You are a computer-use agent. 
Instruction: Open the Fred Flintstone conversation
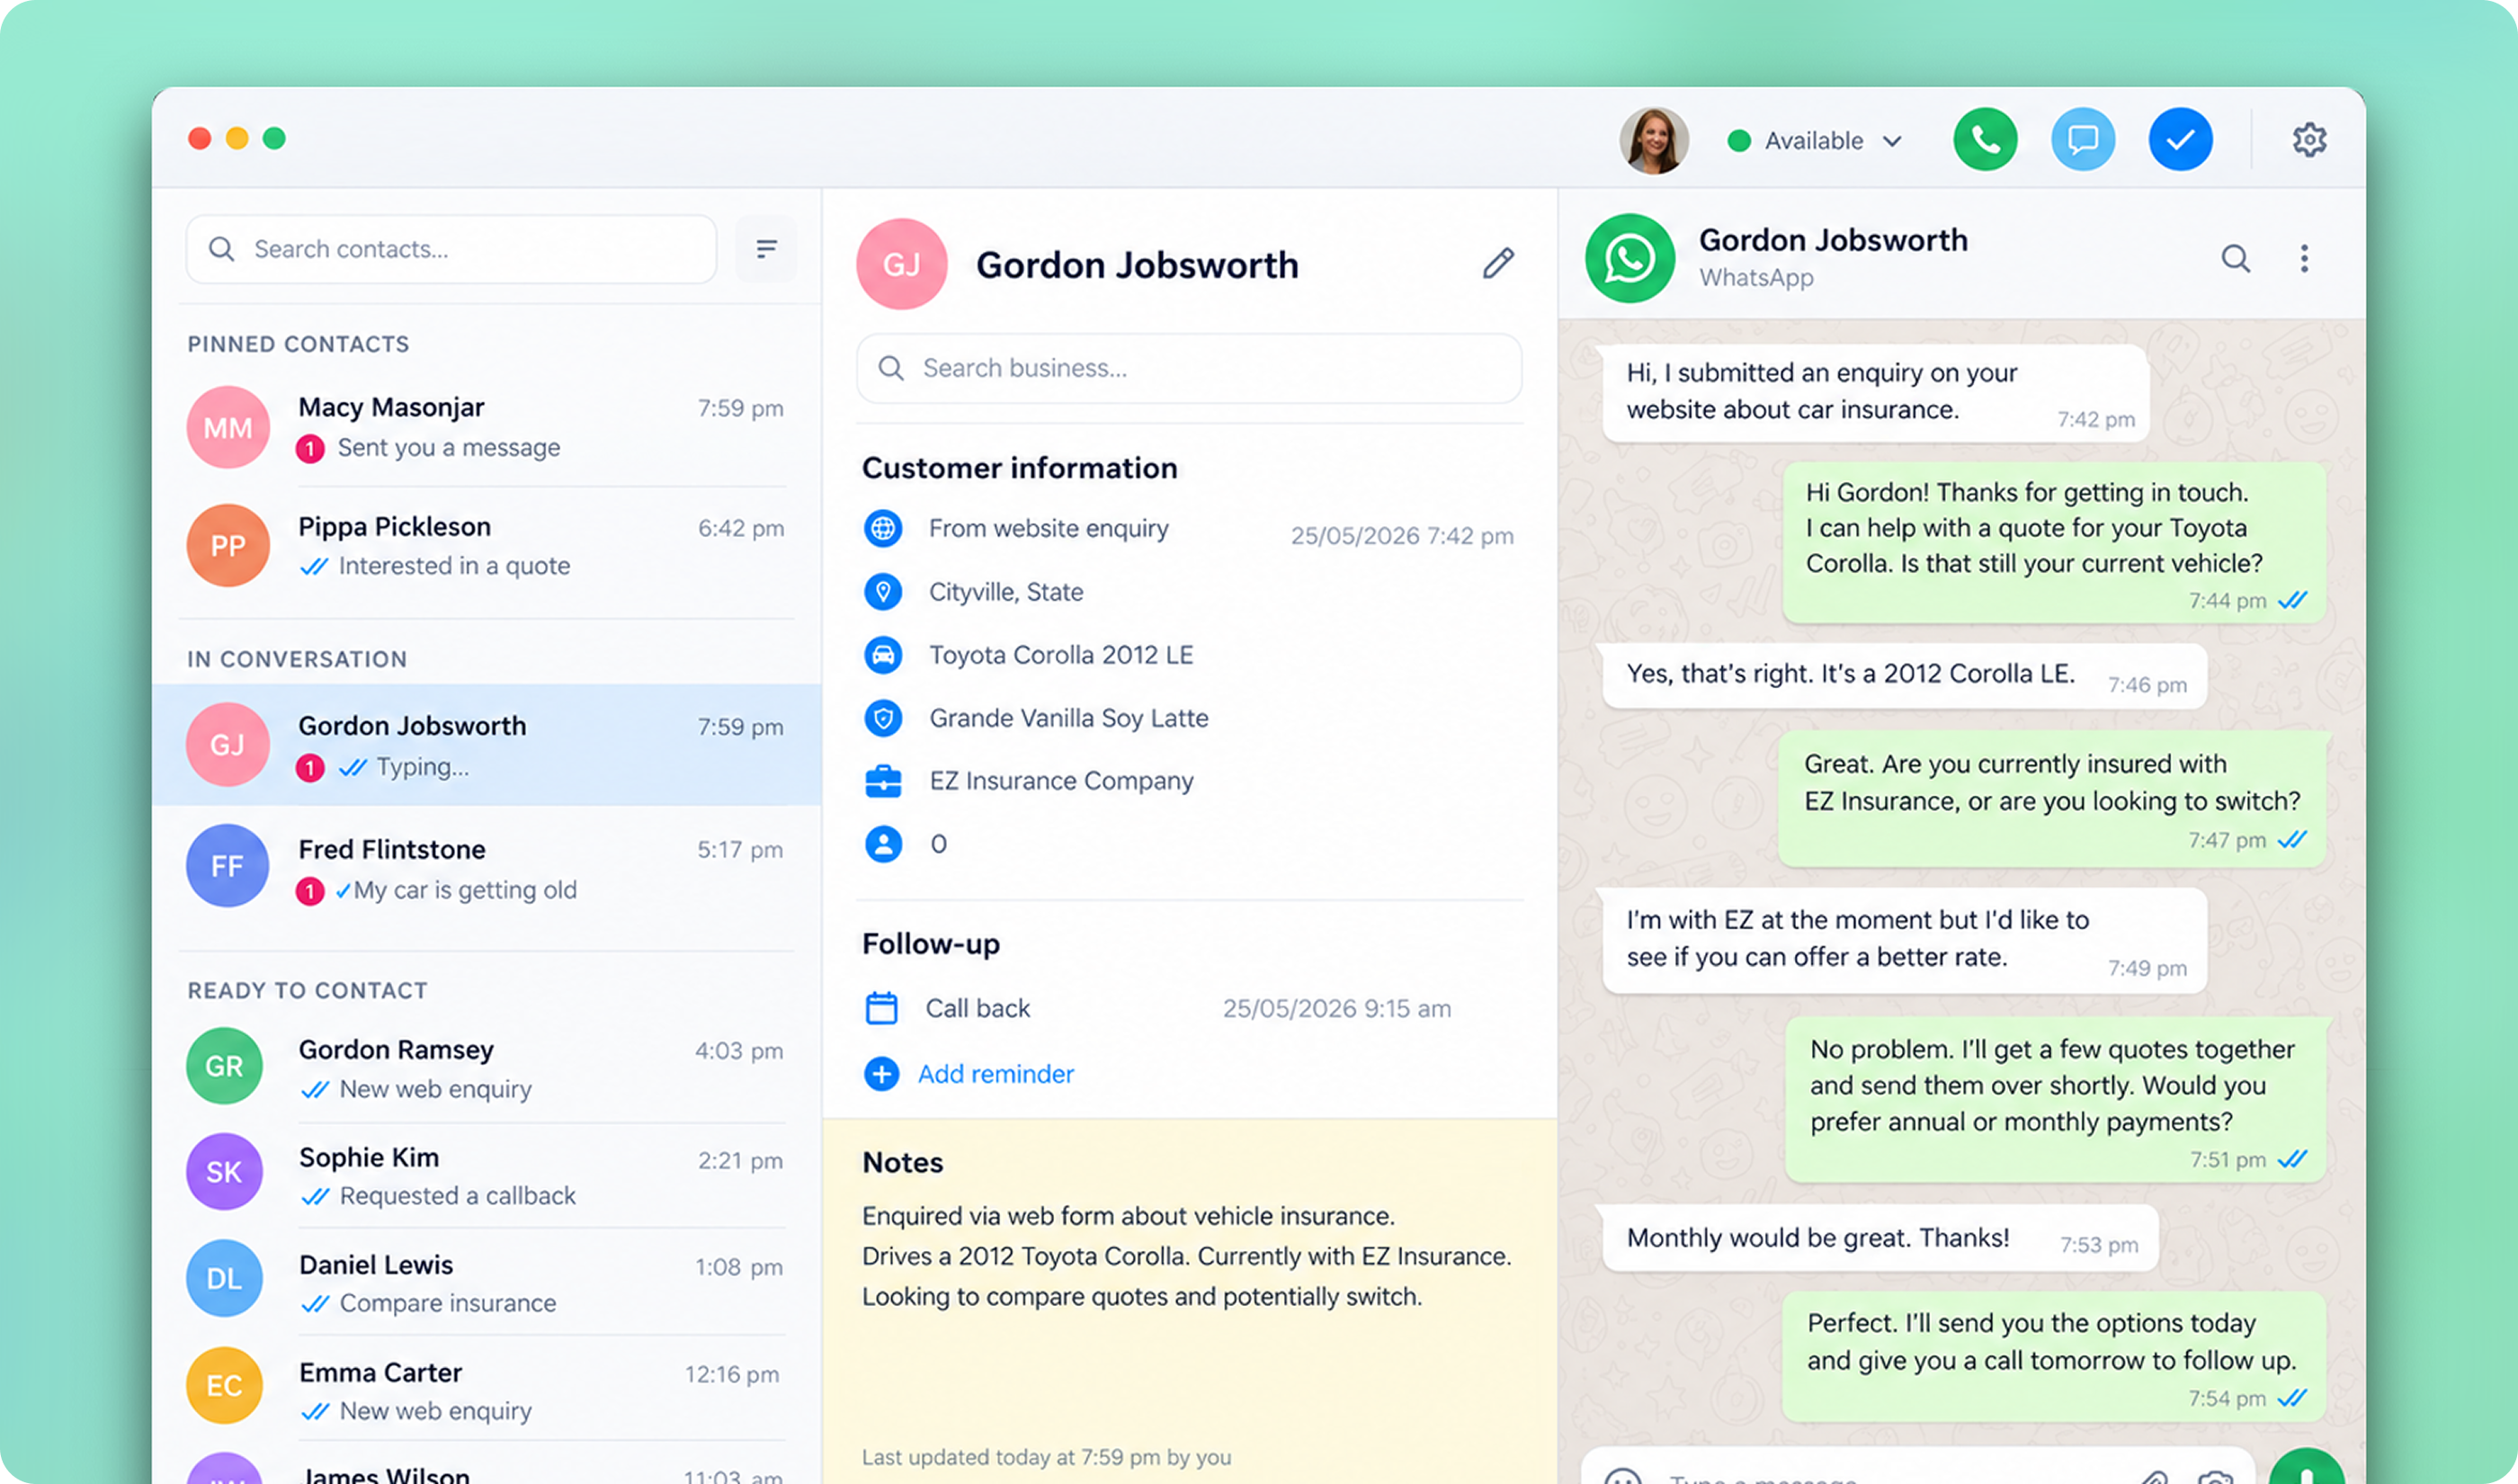(x=487, y=867)
